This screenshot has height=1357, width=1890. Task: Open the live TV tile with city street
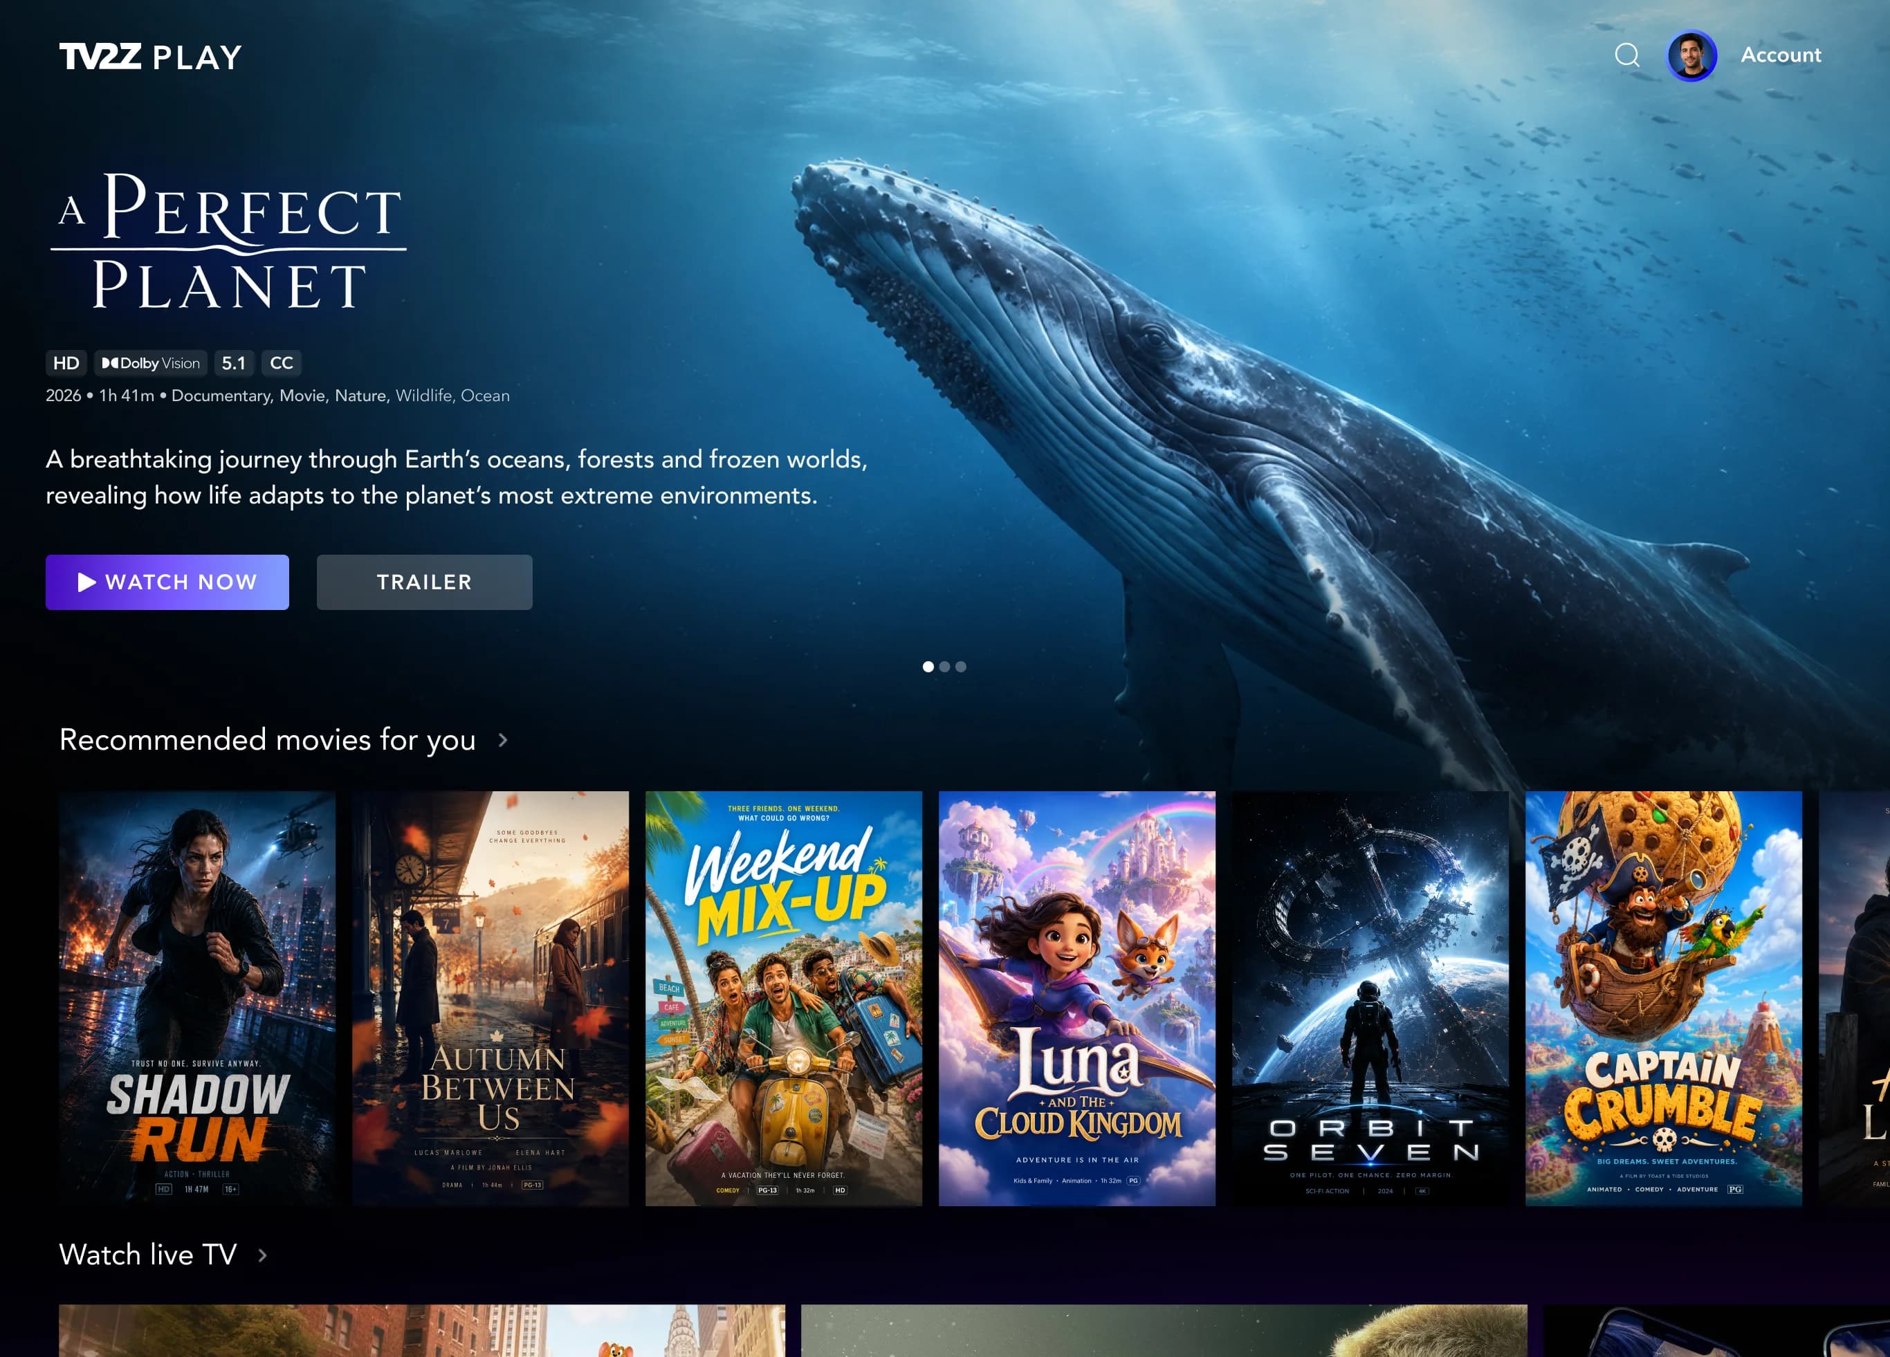423,1330
